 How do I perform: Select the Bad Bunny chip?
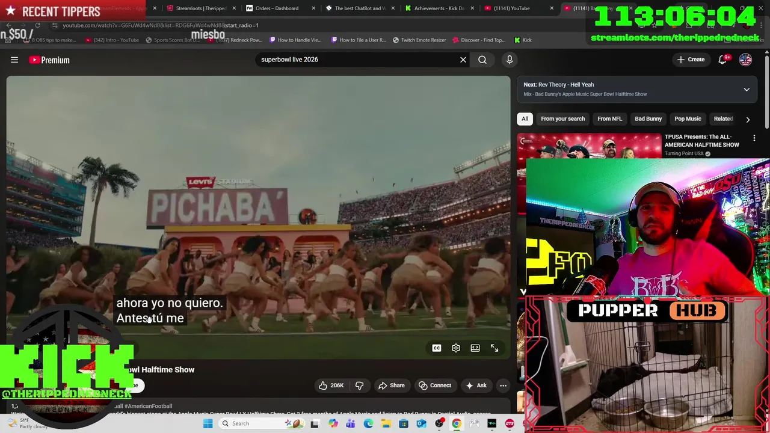(x=648, y=118)
